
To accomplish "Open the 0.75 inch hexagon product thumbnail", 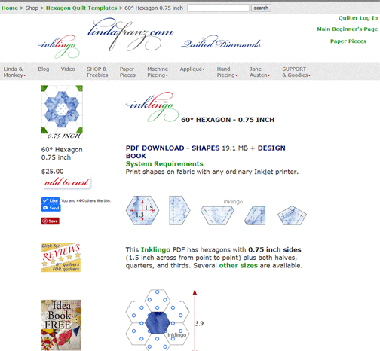I will click(x=62, y=112).
